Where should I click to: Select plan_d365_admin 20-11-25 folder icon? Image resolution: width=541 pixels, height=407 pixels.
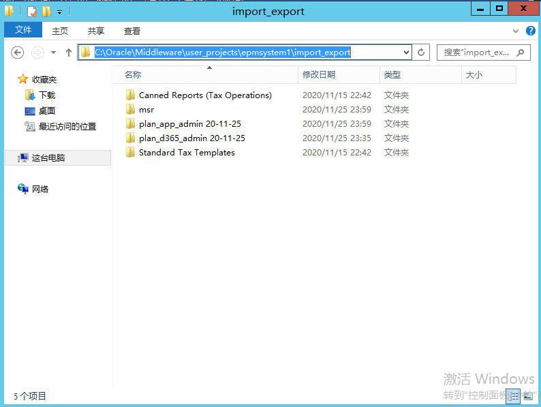[130, 138]
